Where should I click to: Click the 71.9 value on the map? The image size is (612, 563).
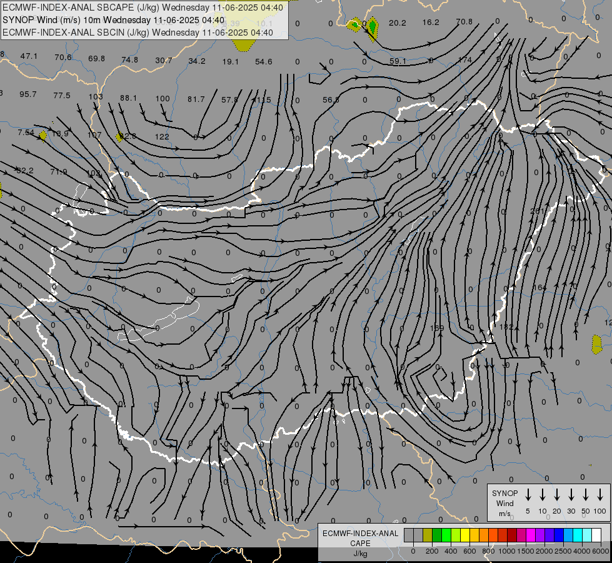pyautogui.click(x=59, y=172)
